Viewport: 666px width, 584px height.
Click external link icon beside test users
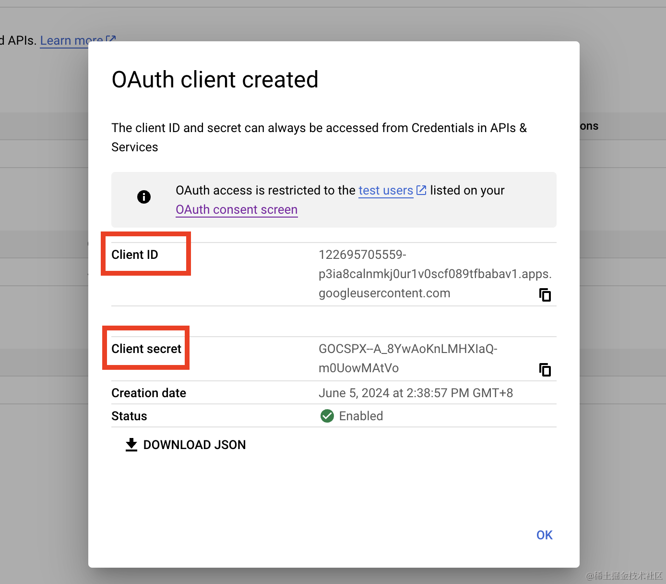point(421,190)
